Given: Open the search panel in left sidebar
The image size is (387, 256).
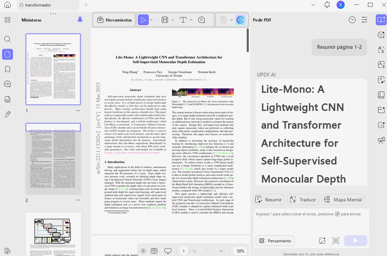Looking at the screenshot, I should tap(8, 39).
